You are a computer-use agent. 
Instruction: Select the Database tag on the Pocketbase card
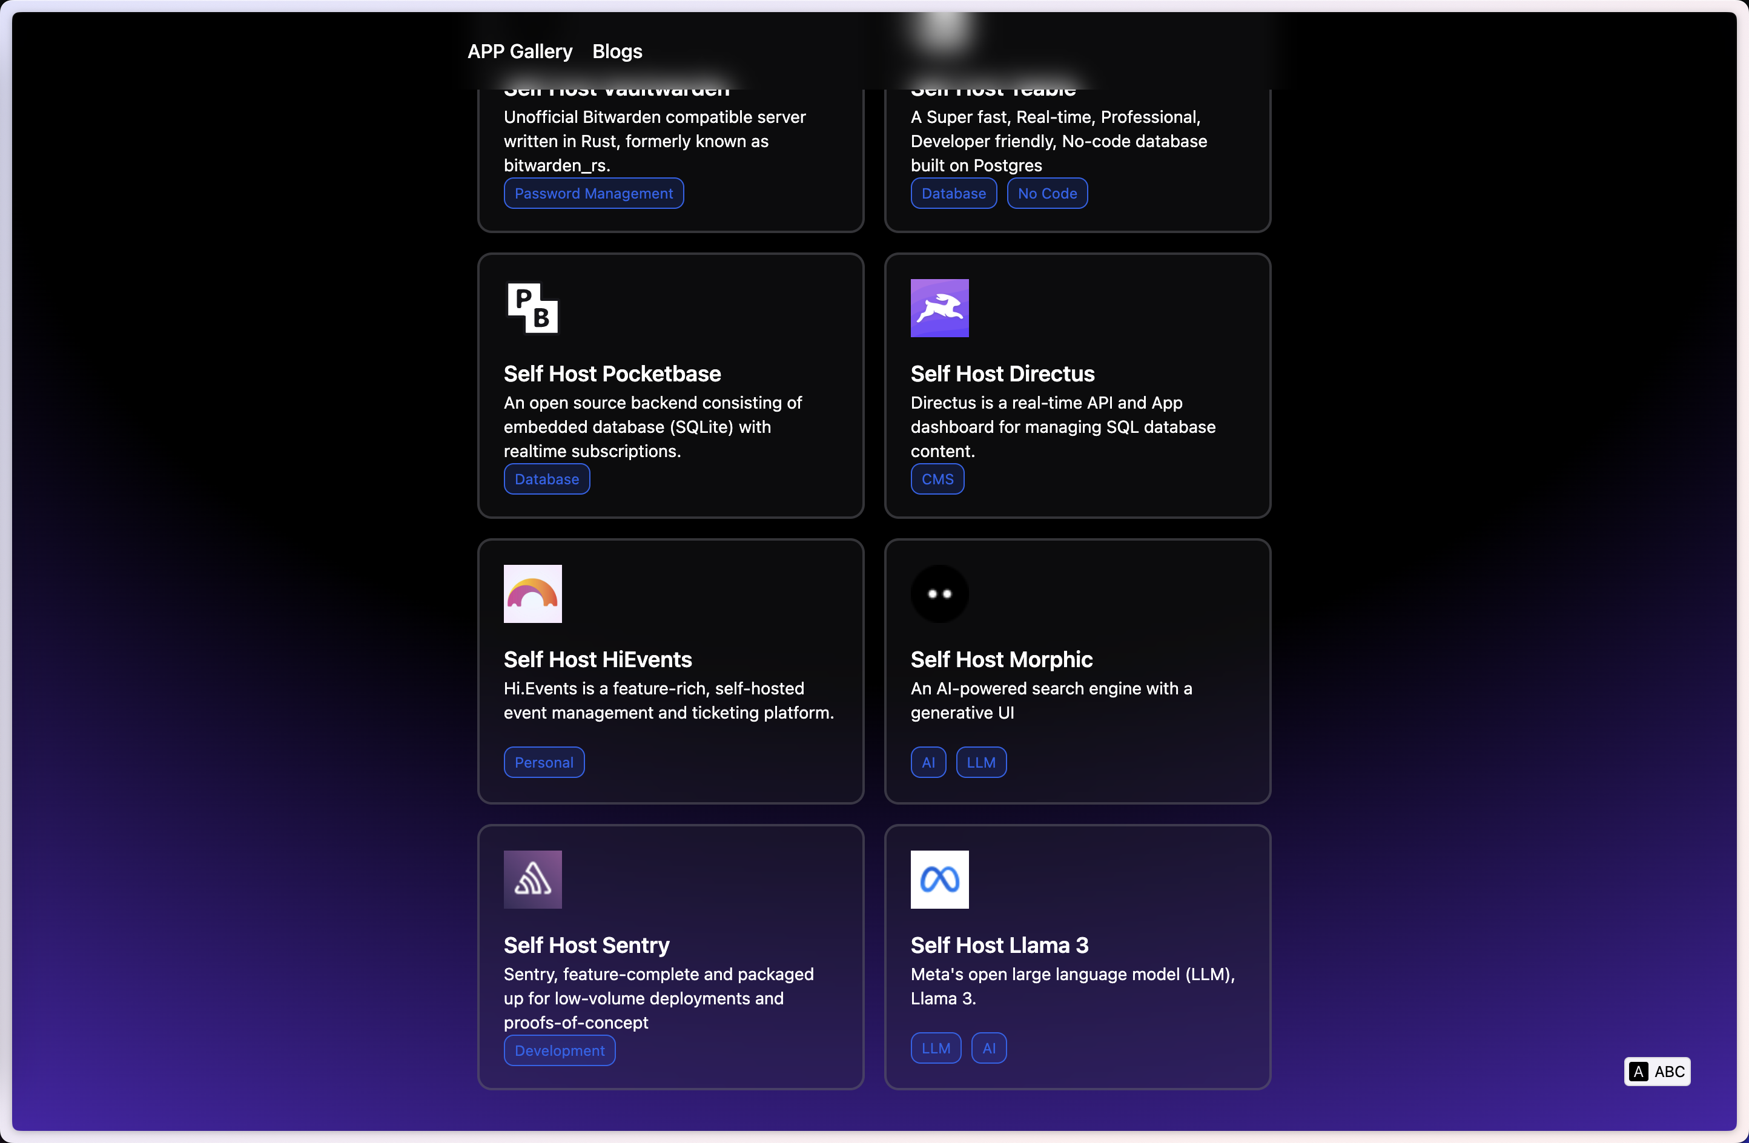[547, 479]
